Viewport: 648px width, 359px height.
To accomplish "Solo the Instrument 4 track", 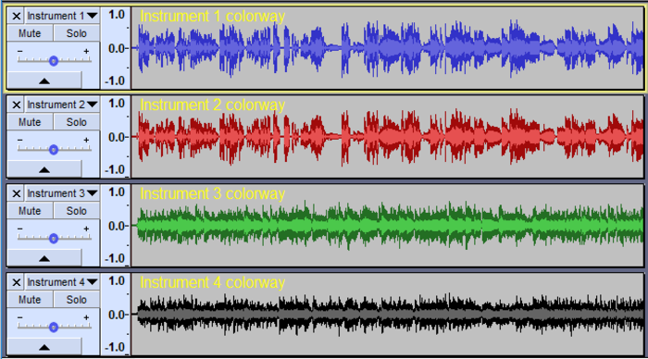I will click(77, 300).
